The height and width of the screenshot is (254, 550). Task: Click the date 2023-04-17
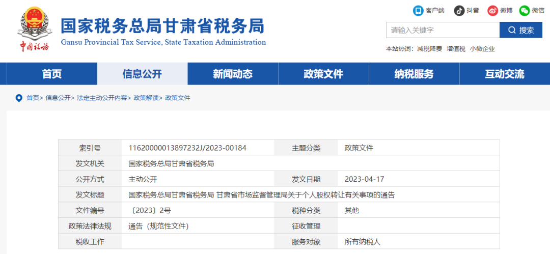[x=365, y=179]
